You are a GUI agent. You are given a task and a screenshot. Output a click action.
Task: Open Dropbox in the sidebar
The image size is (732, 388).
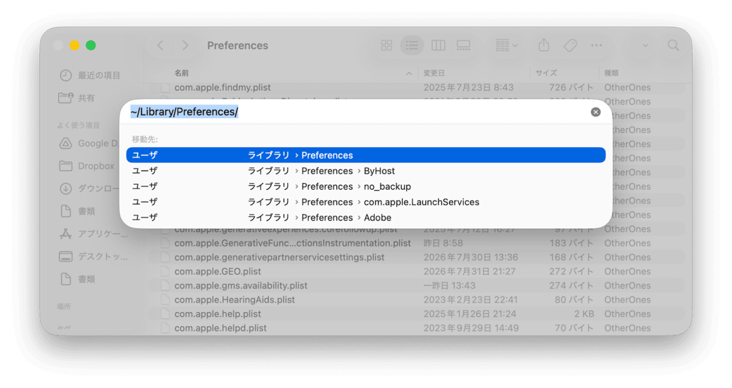click(x=87, y=166)
